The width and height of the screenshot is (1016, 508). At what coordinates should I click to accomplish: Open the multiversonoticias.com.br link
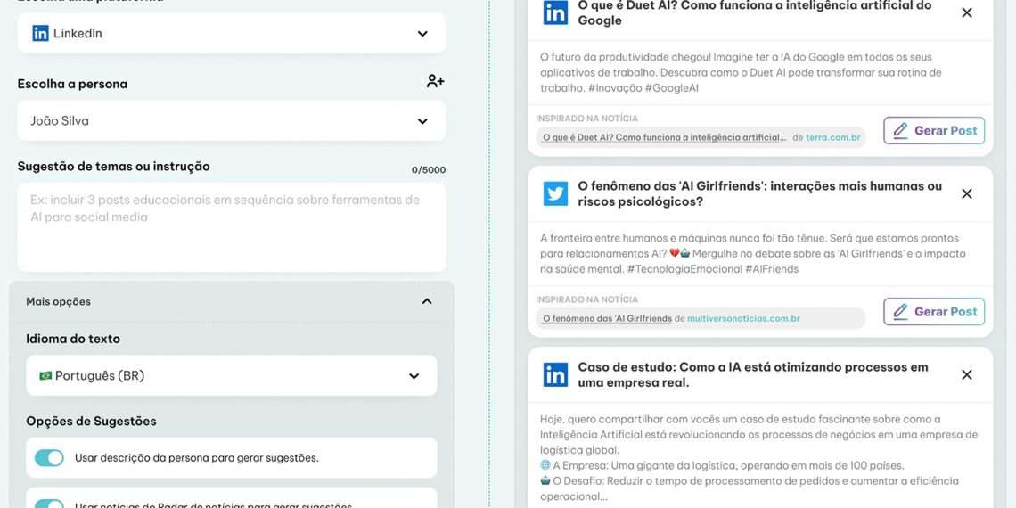pyautogui.click(x=743, y=319)
